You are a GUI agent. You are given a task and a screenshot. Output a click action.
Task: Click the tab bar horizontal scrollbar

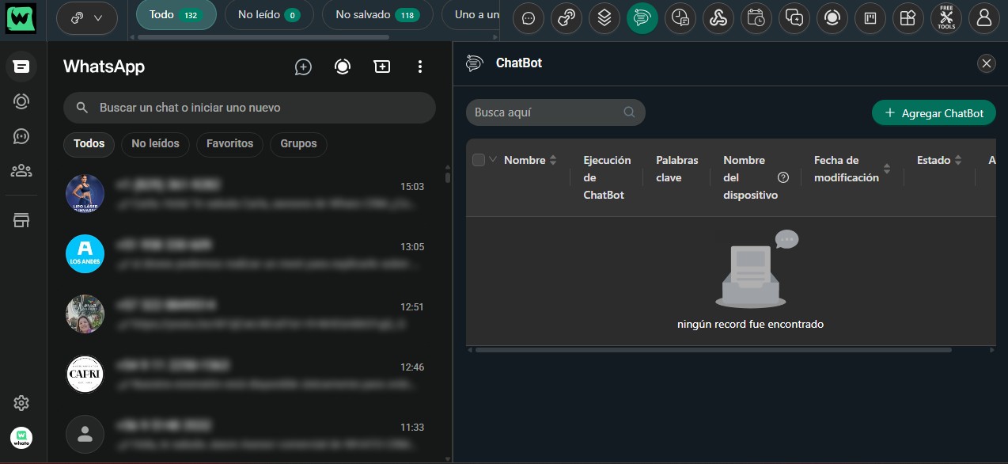(x=264, y=37)
